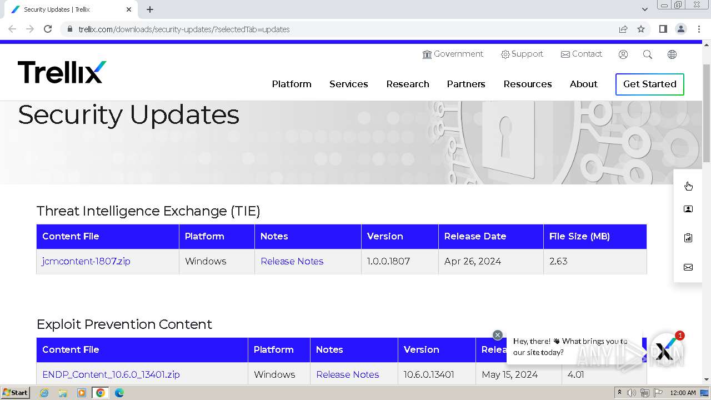This screenshot has height=400, width=711.
Task: Open TIE Release Notes link
Action: [x=292, y=261]
